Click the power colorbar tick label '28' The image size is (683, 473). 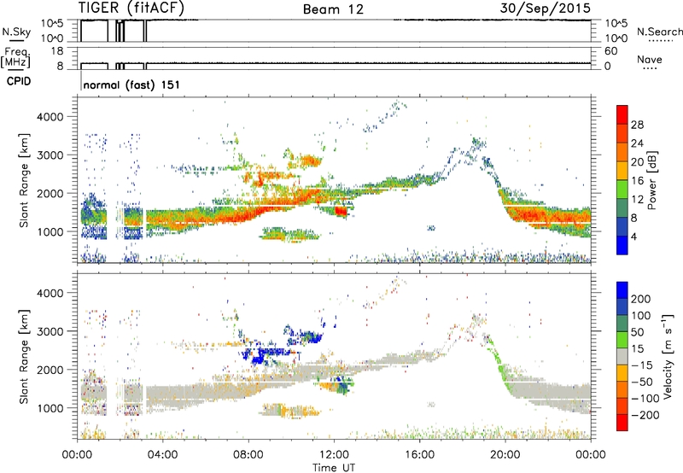(x=637, y=125)
